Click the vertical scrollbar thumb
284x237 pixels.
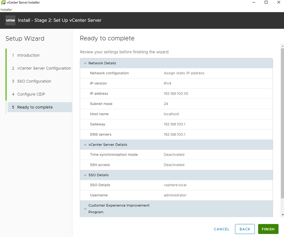283,123
